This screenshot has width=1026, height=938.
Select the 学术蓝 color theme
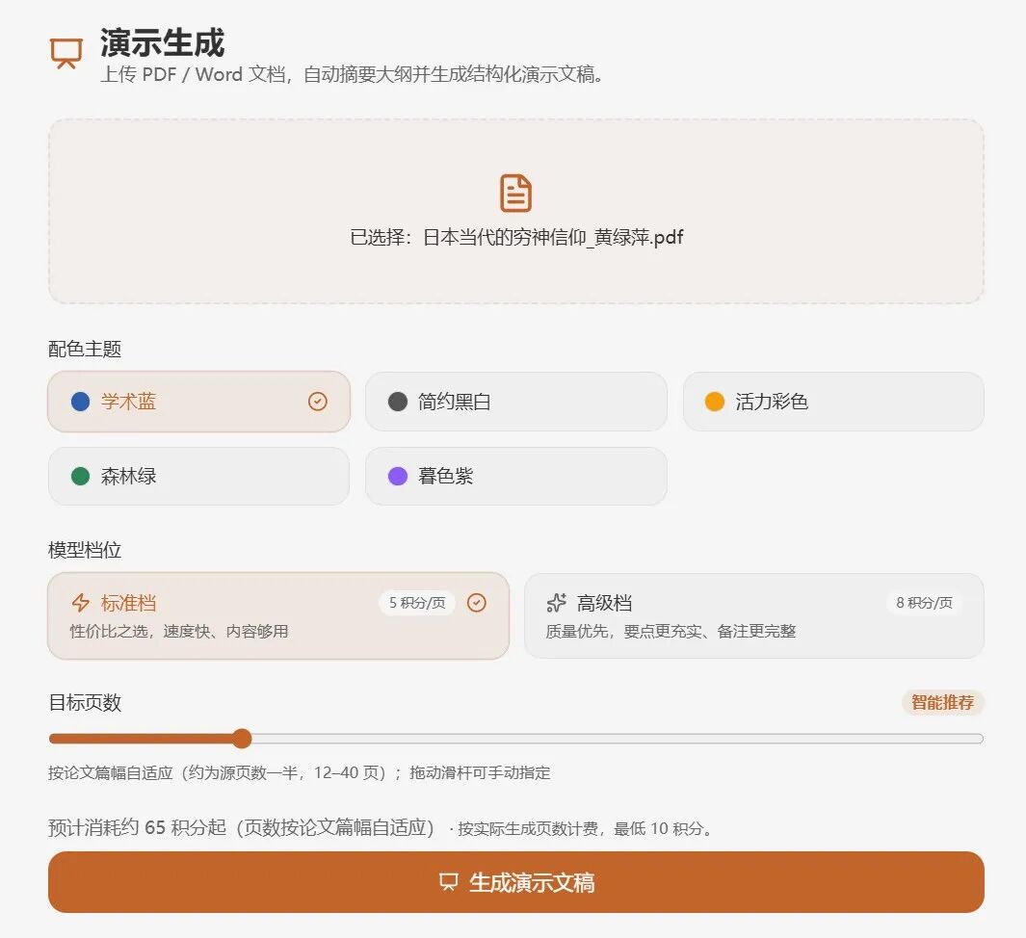[198, 402]
